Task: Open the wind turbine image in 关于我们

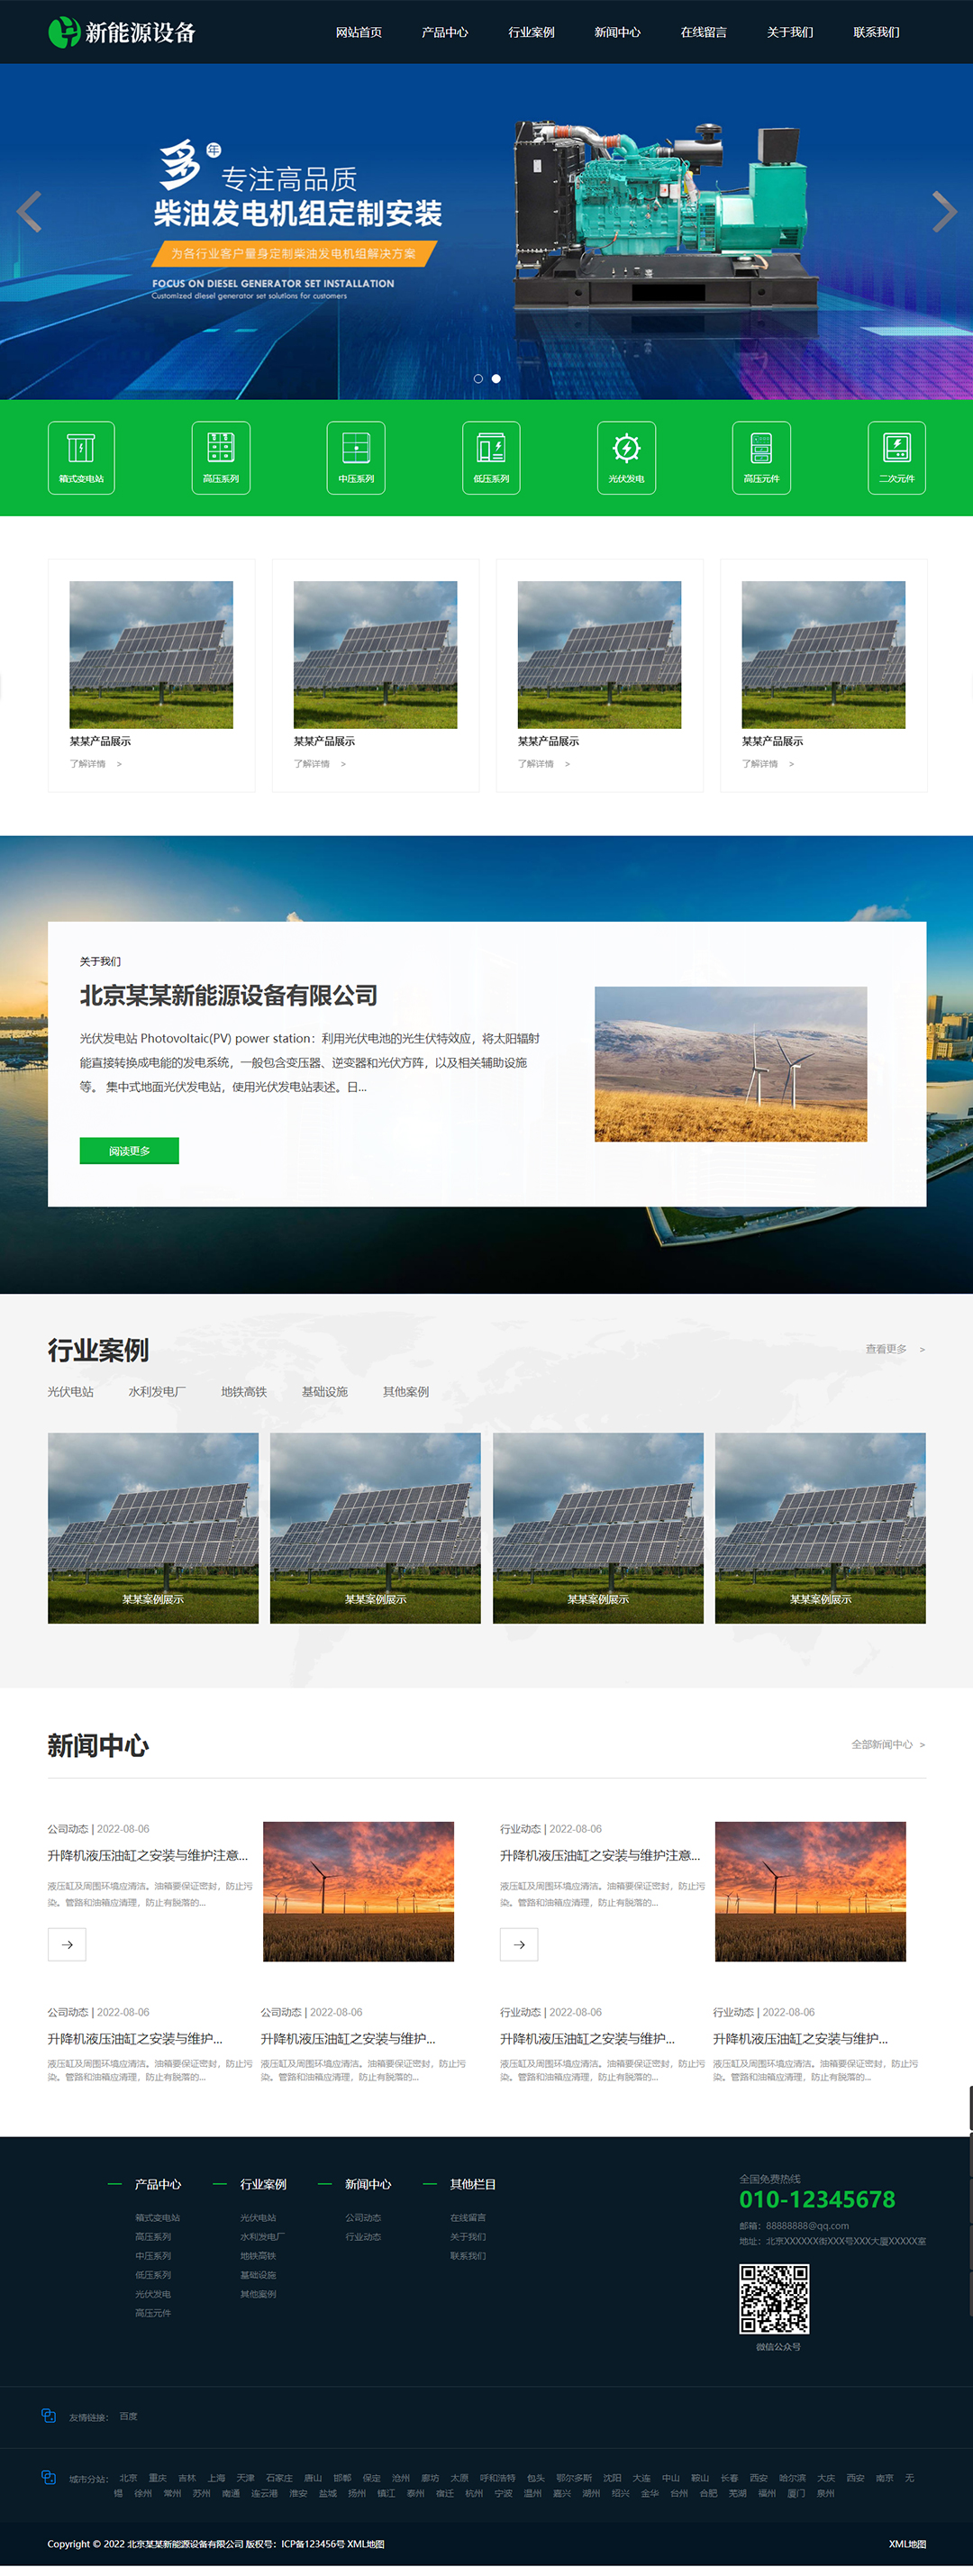Action: (x=730, y=1064)
